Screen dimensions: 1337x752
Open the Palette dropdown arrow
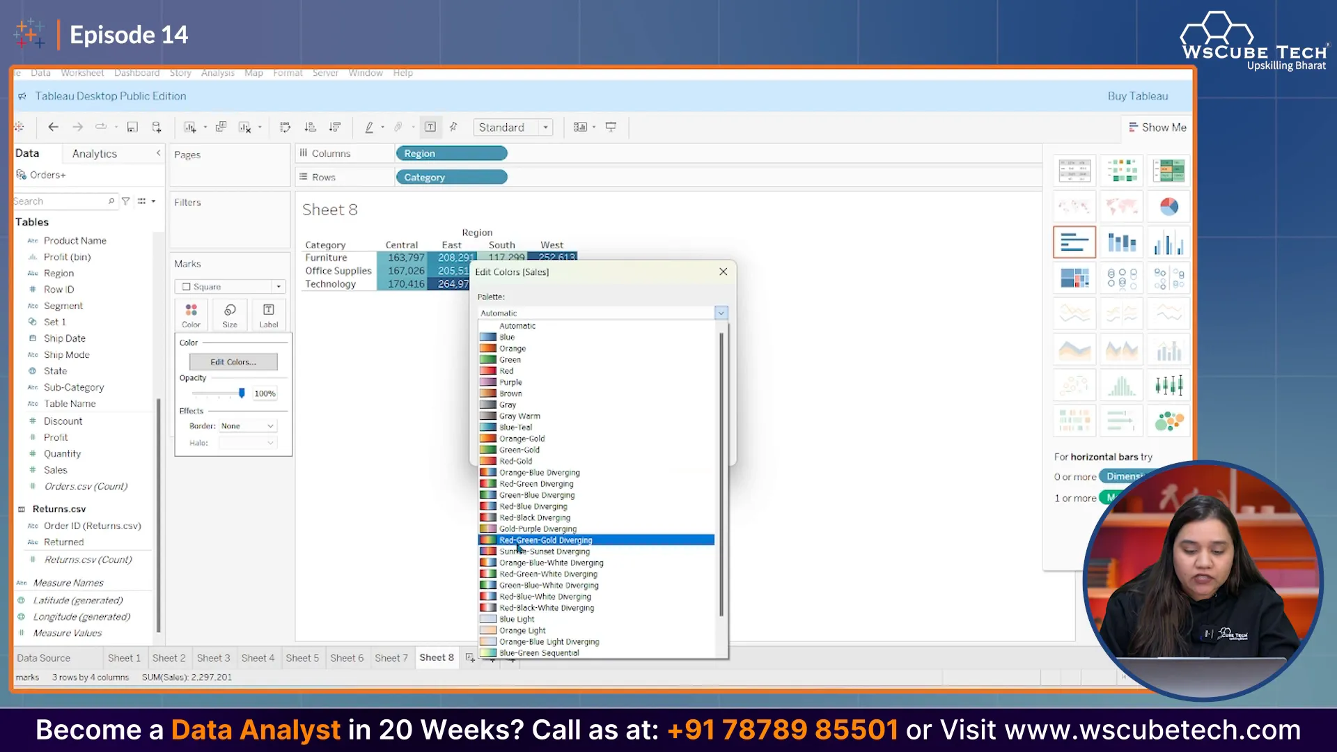(721, 313)
